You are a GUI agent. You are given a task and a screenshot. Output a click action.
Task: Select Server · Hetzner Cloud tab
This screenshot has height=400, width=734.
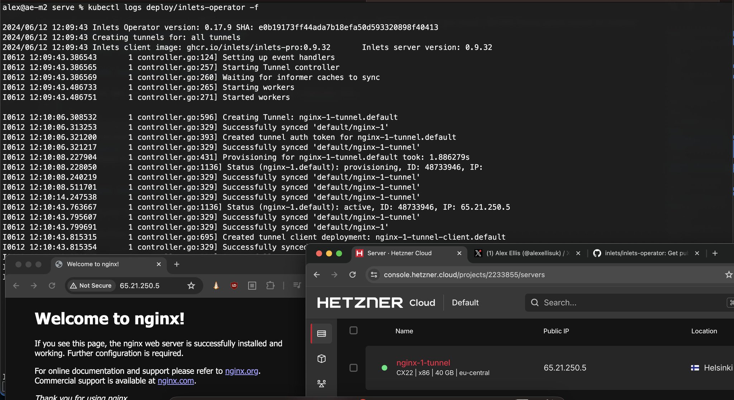tap(409, 253)
